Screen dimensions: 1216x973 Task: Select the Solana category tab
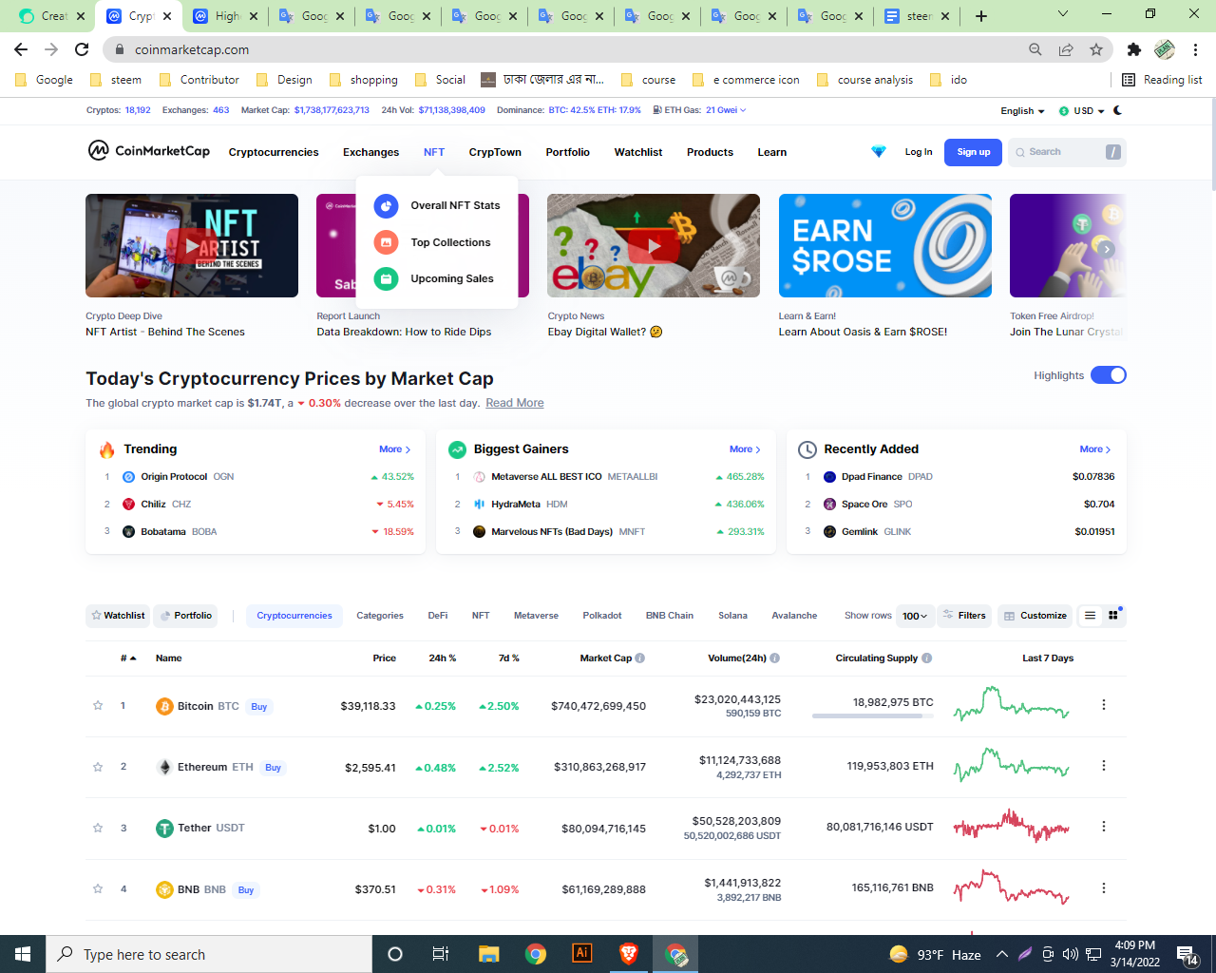coord(732,616)
